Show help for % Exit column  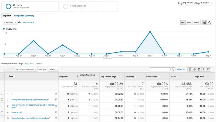[178, 77]
